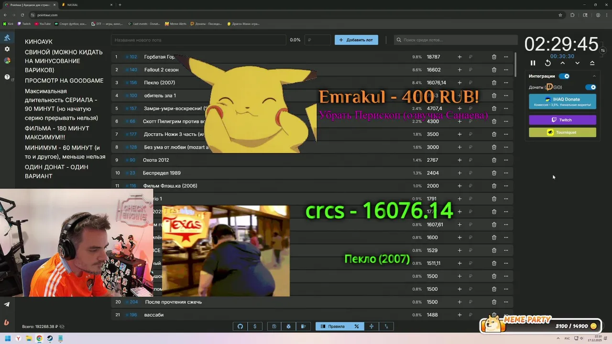Open the Twitch bookmark

point(24,23)
